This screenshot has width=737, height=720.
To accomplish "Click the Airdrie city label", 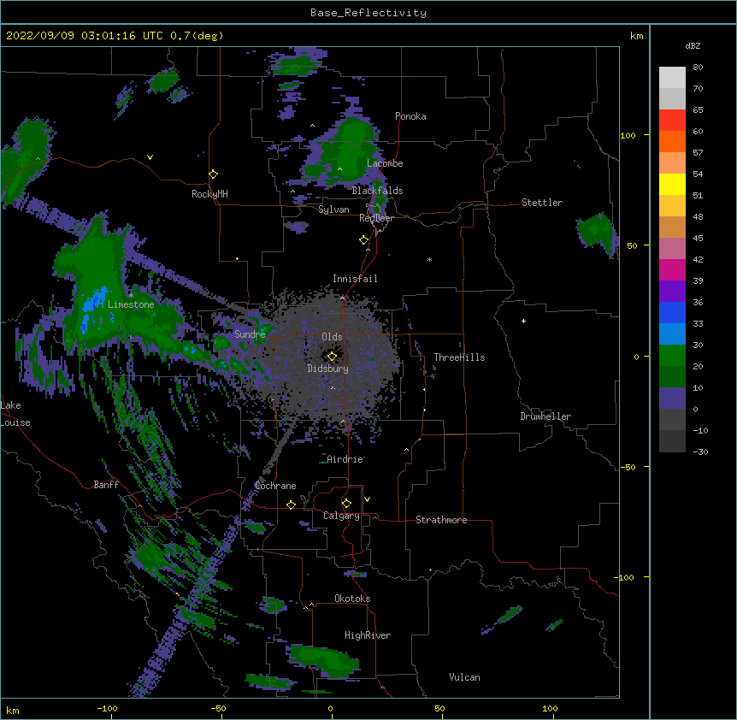I will [345, 459].
